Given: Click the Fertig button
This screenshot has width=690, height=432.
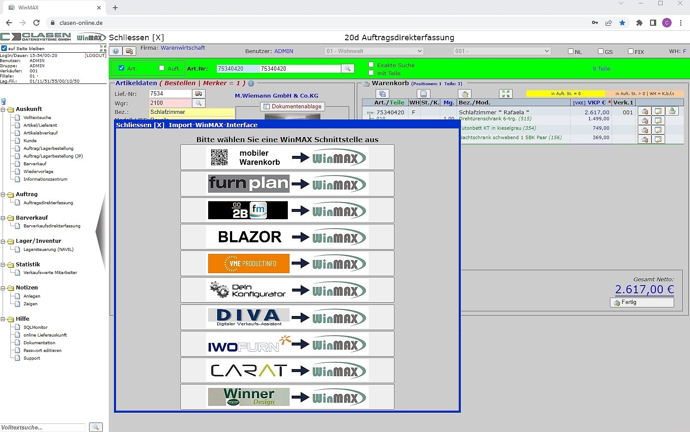Looking at the screenshot, I should [642, 303].
